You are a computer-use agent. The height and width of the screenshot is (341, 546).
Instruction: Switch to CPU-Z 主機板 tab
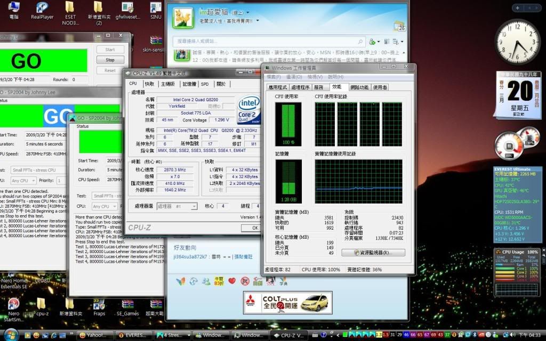pos(168,84)
